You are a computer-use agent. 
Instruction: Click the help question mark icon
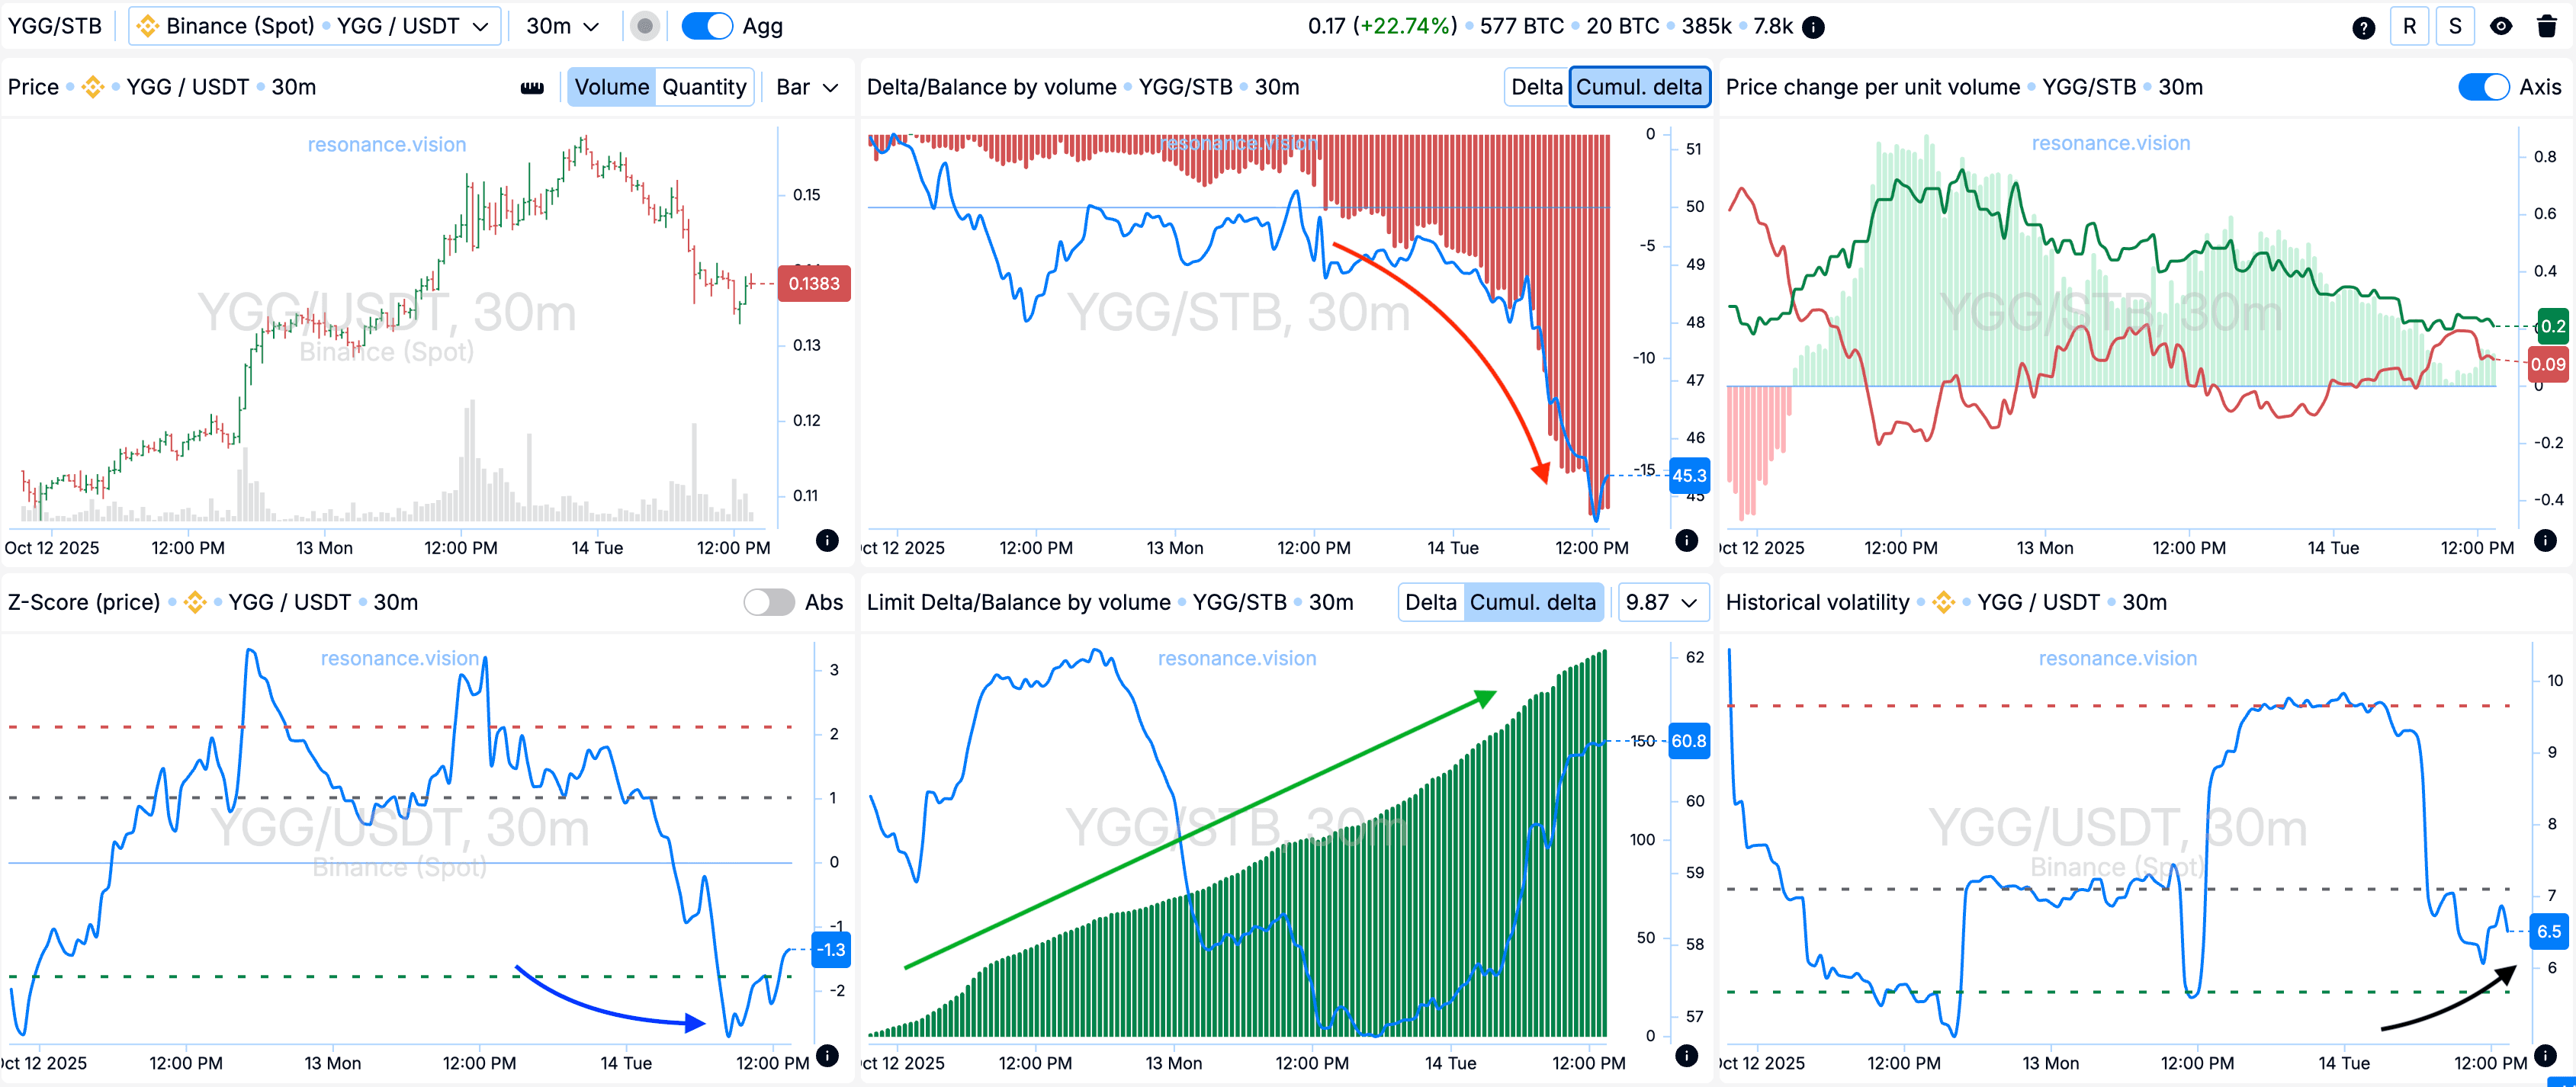pos(2363,27)
